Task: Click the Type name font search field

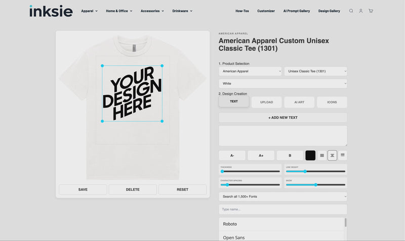Action: [282, 209]
